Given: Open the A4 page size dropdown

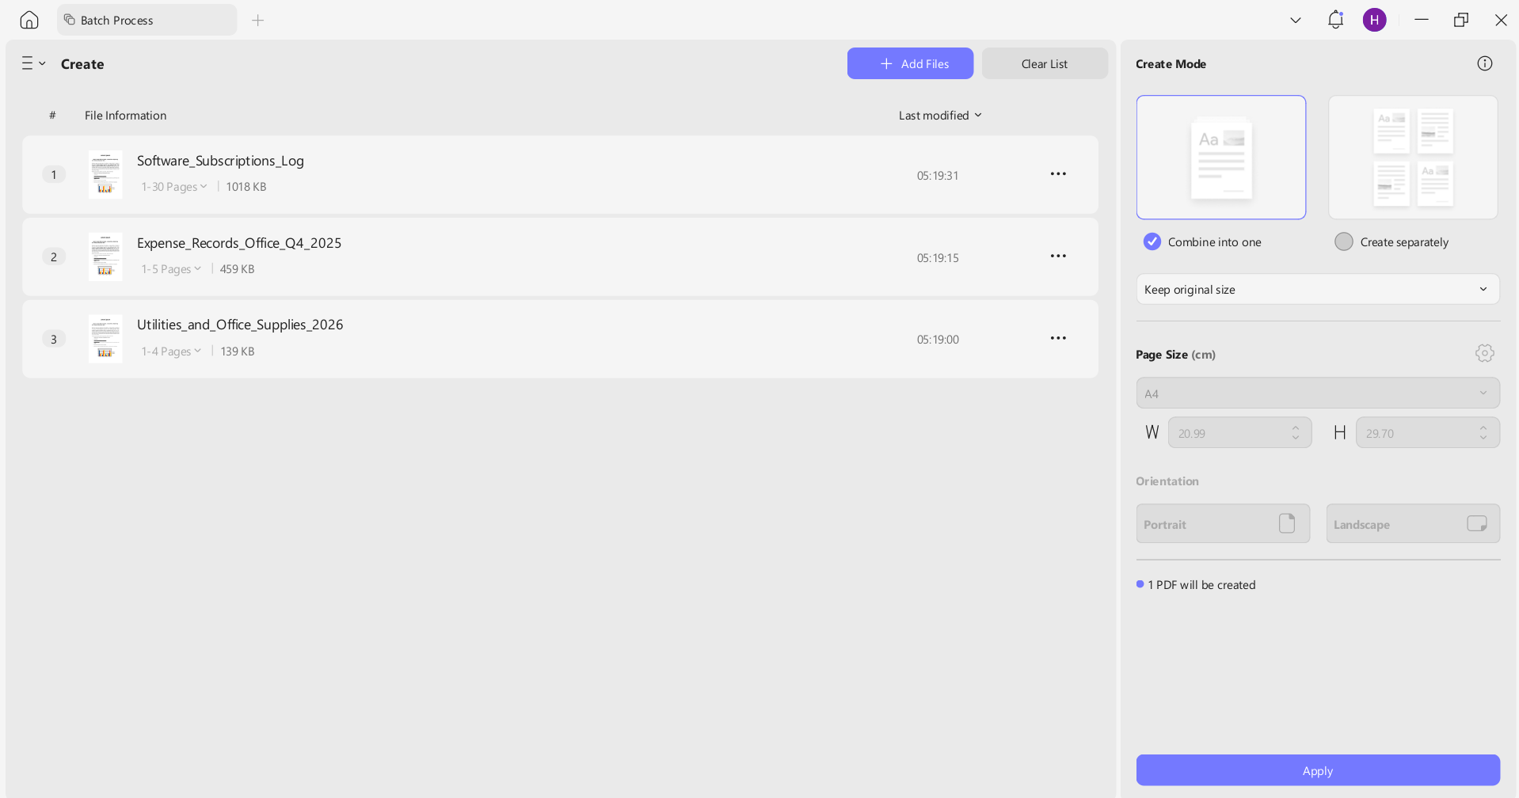Looking at the screenshot, I should 1318,393.
